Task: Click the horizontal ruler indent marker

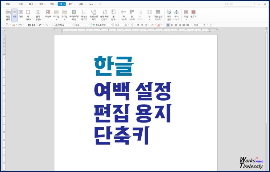Action: pos(62,30)
